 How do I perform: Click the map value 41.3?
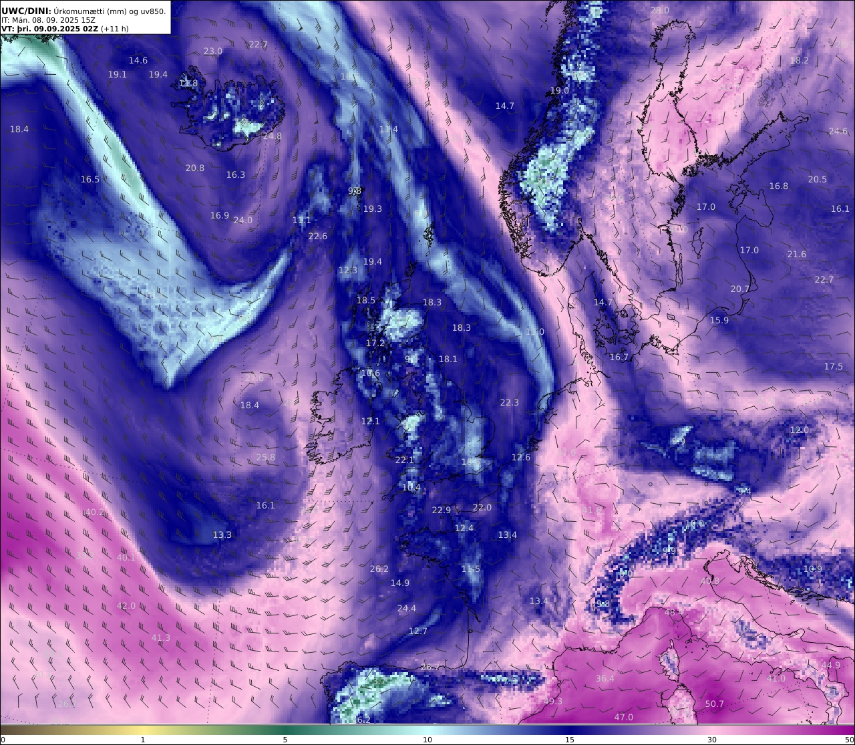[x=161, y=638]
